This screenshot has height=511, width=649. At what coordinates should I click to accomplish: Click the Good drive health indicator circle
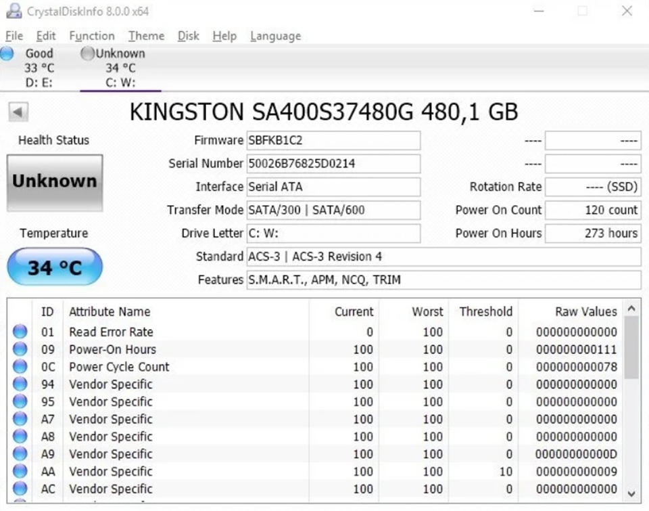click(8, 53)
